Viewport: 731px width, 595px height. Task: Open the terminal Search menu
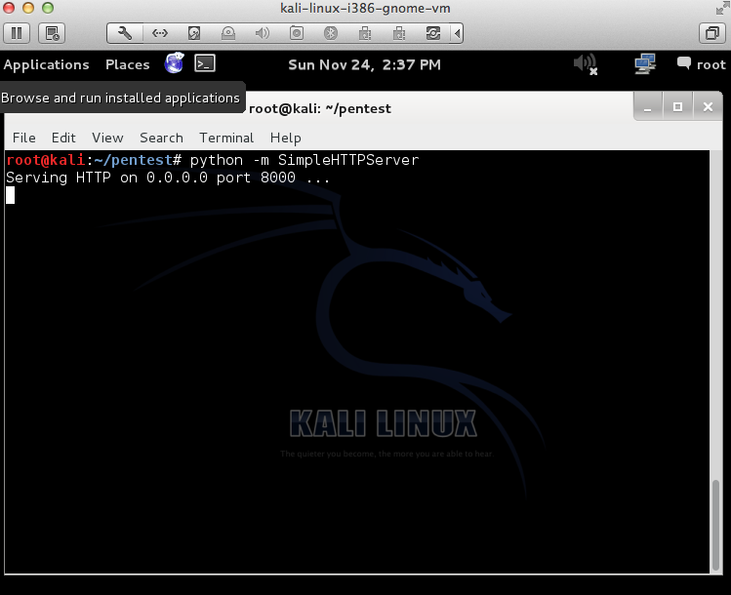pyautogui.click(x=161, y=138)
